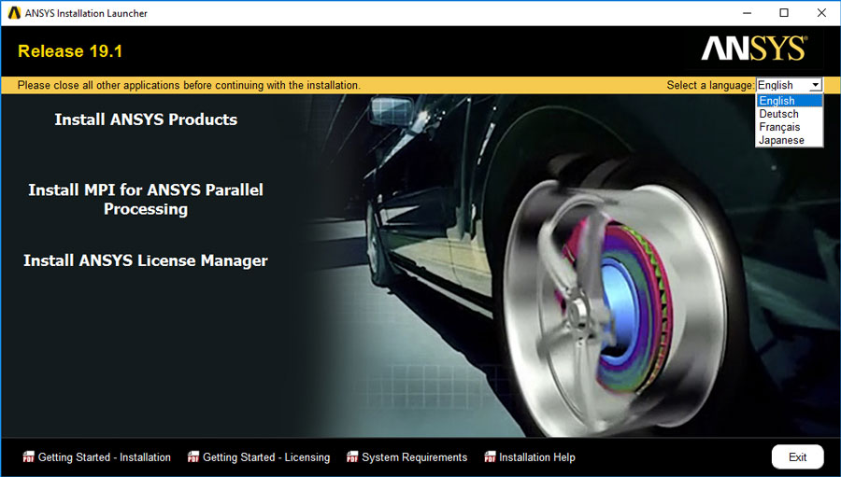Click the ANSYS app icon in the title bar
The image size is (841, 477).
14,13
